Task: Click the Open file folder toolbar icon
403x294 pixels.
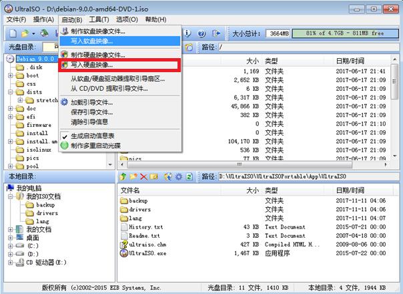Action: click(x=25, y=33)
